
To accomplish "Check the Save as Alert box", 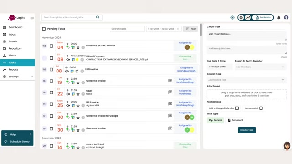I will tap(261, 108).
